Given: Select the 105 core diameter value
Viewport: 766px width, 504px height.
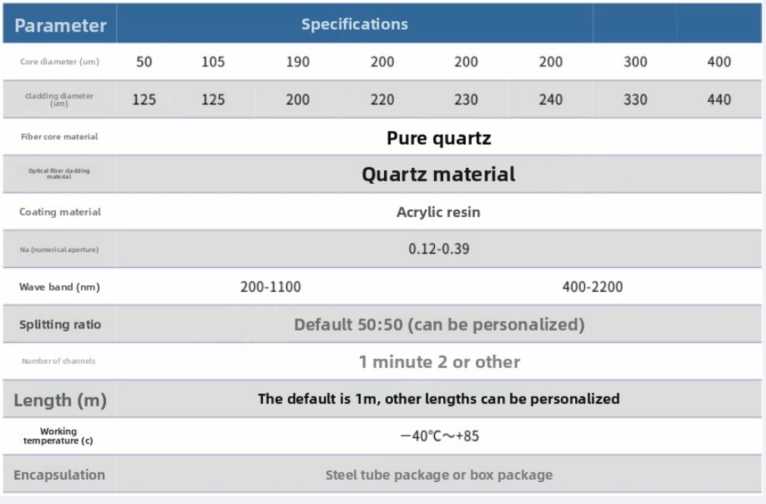Looking at the screenshot, I should pyautogui.click(x=214, y=62).
